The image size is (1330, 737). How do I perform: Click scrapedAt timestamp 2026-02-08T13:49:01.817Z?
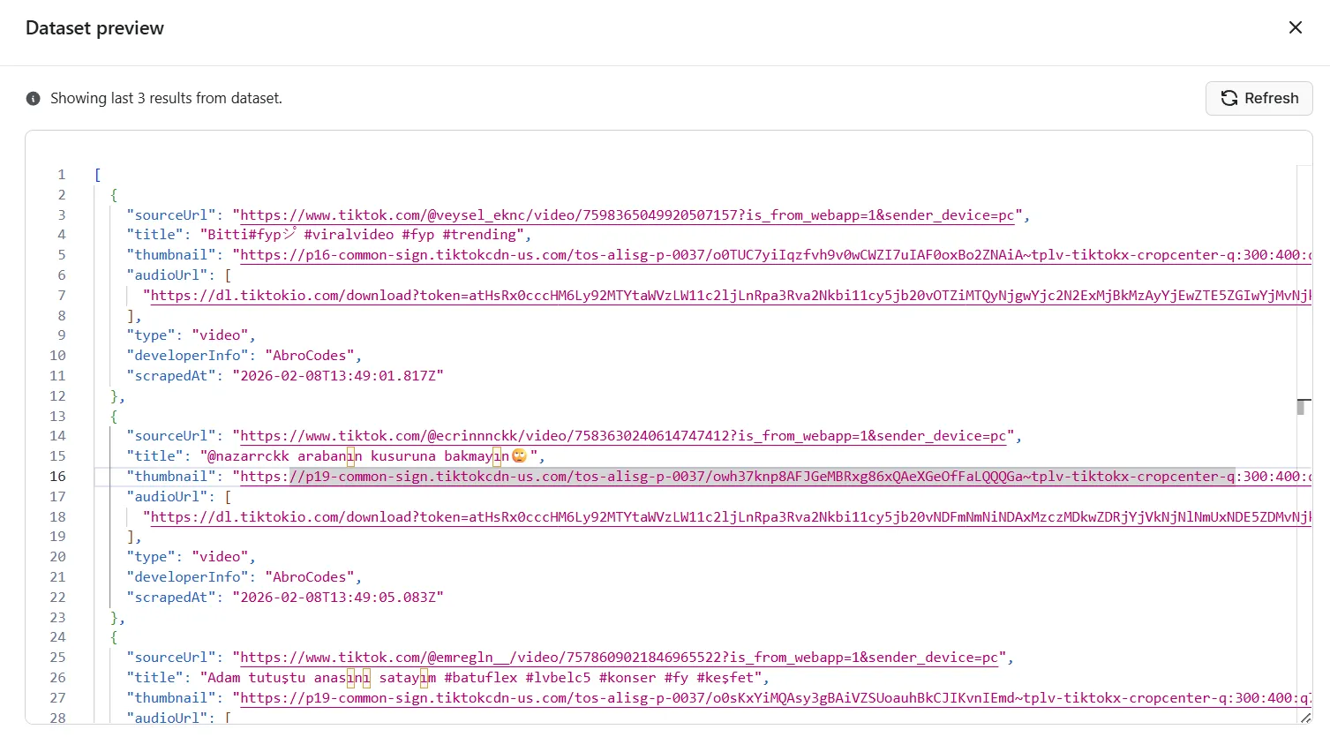(337, 376)
